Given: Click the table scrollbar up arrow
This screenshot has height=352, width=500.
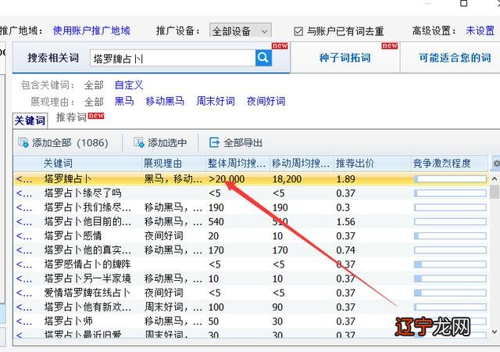Looking at the screenshot, I should (495, 179).
